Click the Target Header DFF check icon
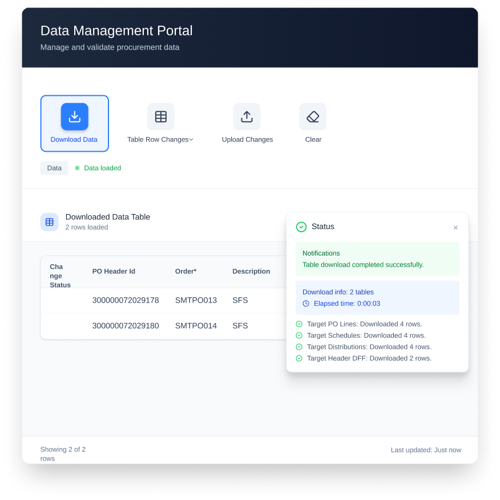500x500 pixels. click(299, 358)
